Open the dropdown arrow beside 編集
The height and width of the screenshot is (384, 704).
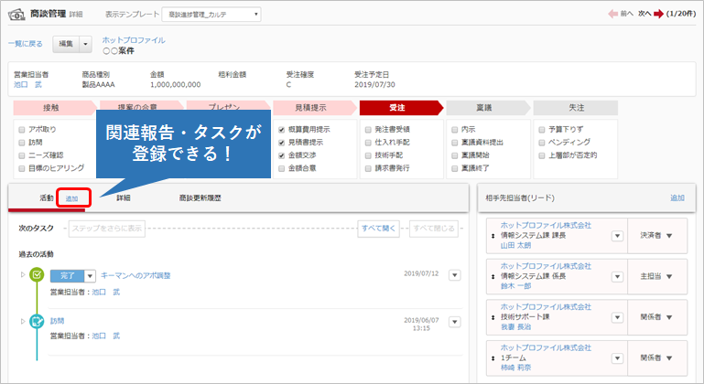(x=85, y=44)
